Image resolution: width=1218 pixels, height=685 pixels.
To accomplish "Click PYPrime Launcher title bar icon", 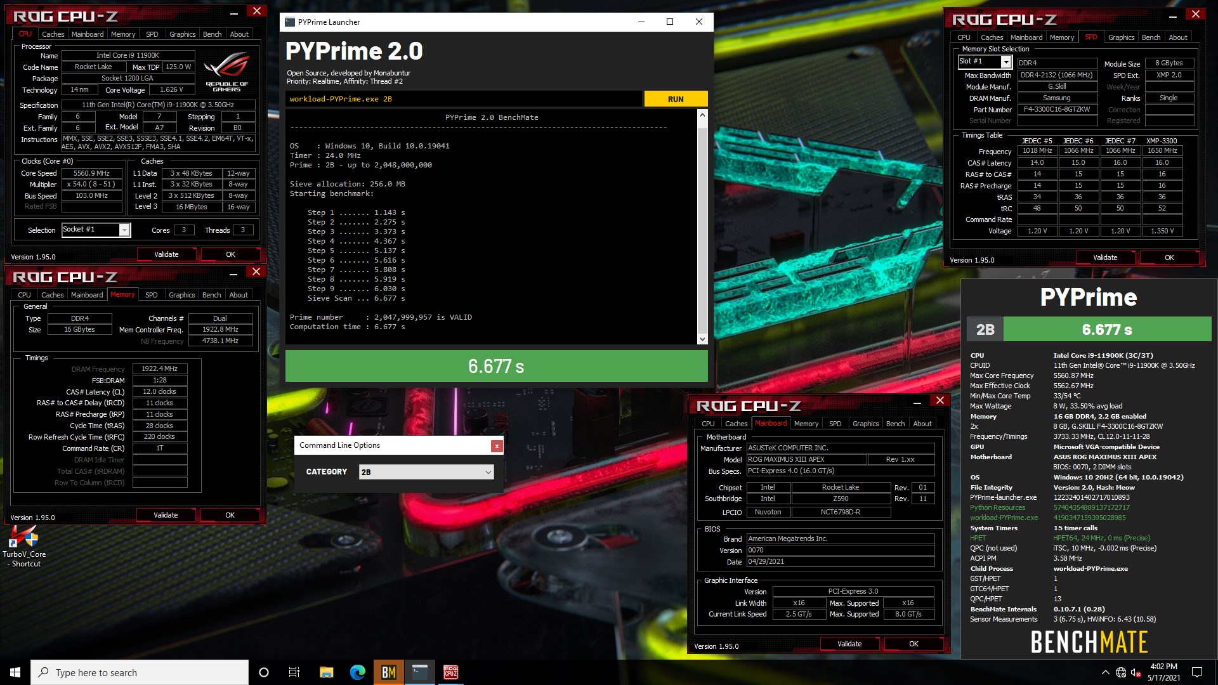I will (290, 22).
